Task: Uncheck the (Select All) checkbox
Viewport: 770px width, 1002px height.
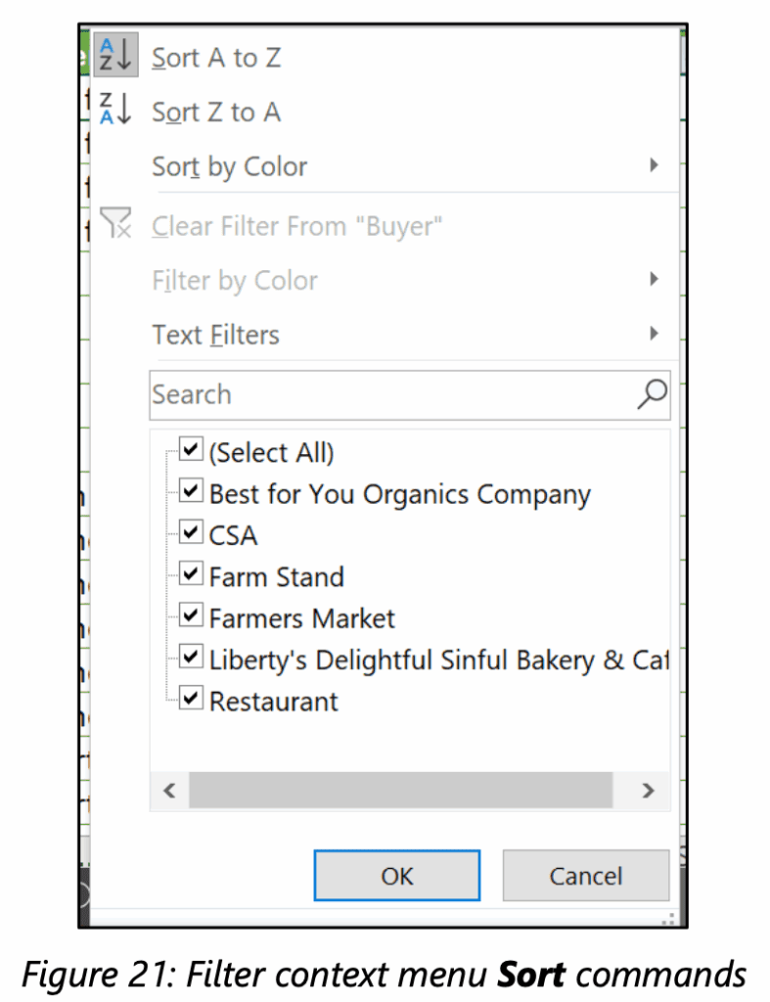Action: click(192, 451)
